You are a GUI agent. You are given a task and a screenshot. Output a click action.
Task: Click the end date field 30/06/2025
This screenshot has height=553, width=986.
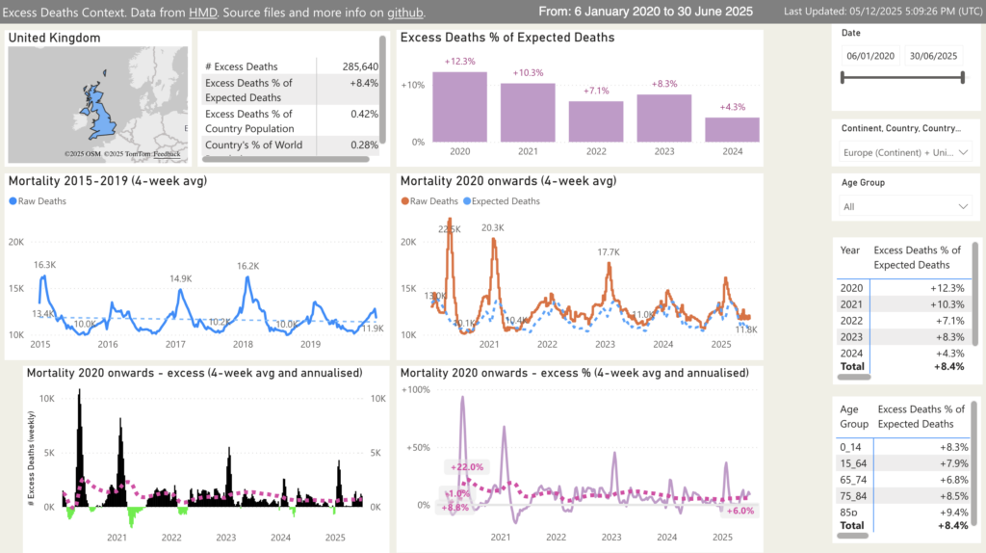tap(934, 56)
